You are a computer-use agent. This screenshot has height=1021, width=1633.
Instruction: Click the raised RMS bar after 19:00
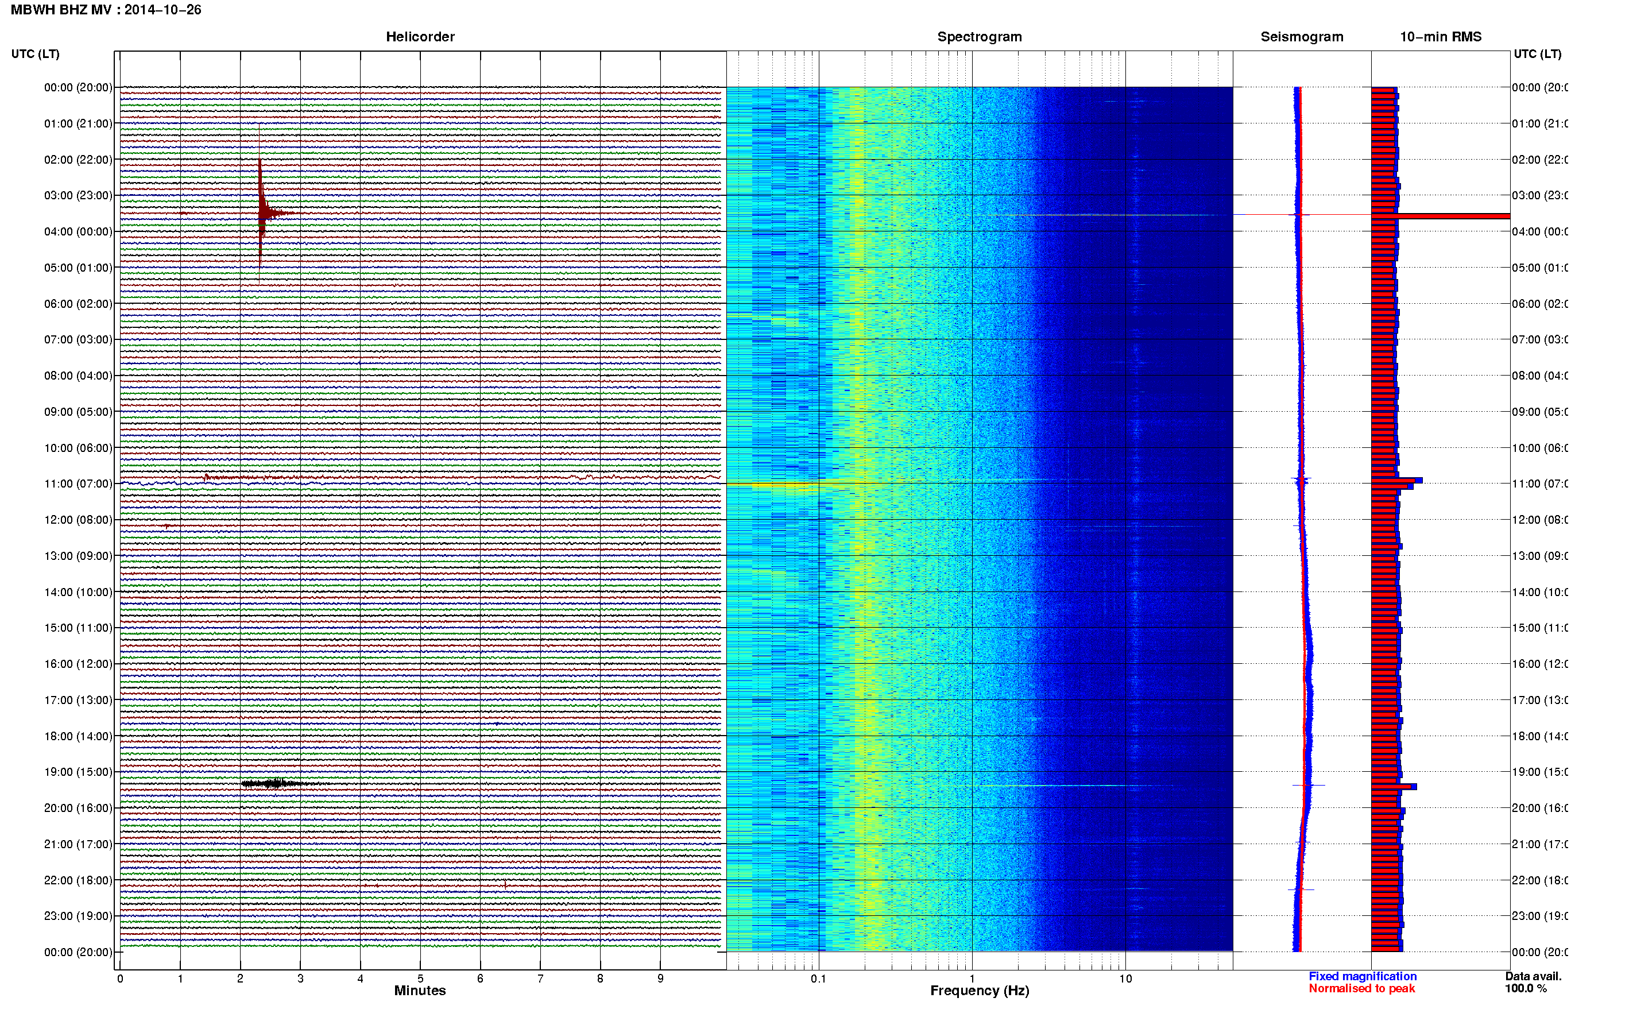coord(1394,787)
